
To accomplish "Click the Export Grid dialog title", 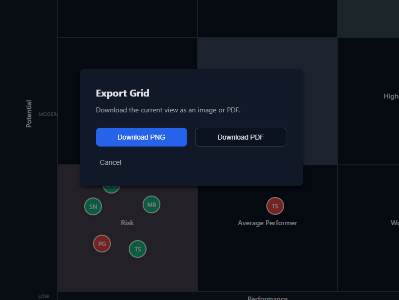I will pos(122,93).
